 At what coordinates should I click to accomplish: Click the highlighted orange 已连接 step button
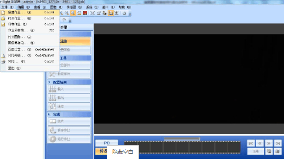click(x=75, y=41)
